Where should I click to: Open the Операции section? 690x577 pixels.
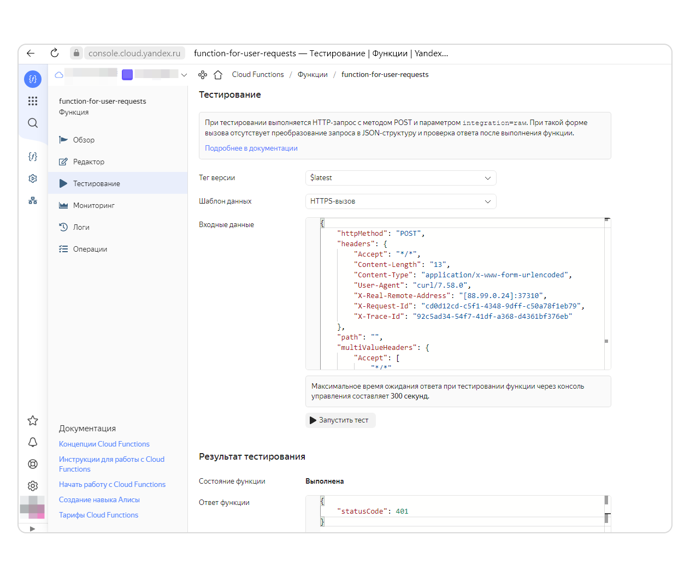click(x=117, y=249)
